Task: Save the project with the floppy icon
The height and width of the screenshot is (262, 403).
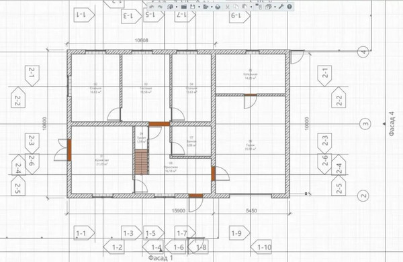Action: click(x=193, y=7)
